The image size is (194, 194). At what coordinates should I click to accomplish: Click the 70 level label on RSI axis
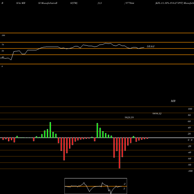3,45
